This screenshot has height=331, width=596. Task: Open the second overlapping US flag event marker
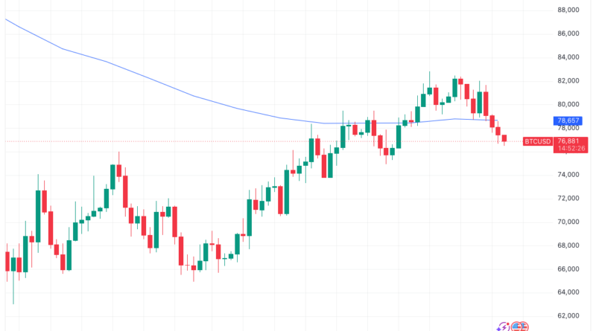[x=524, y=327]
